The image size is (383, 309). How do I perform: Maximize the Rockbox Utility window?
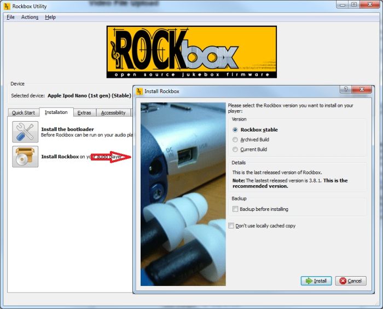click(x=353, y=4)
